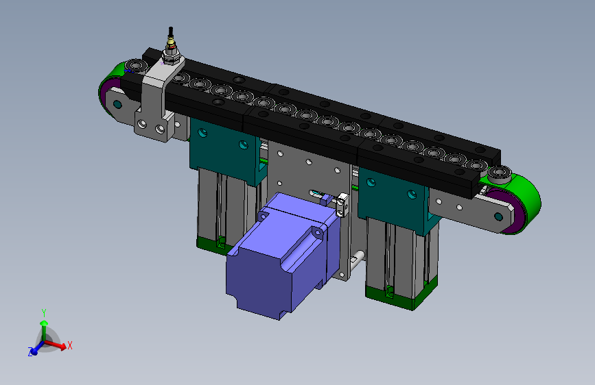This screenshot has height=385, width=595.
Task: Select the loose bearing above the right pulley
Action: pyautogui.click(x=499, y=174)
